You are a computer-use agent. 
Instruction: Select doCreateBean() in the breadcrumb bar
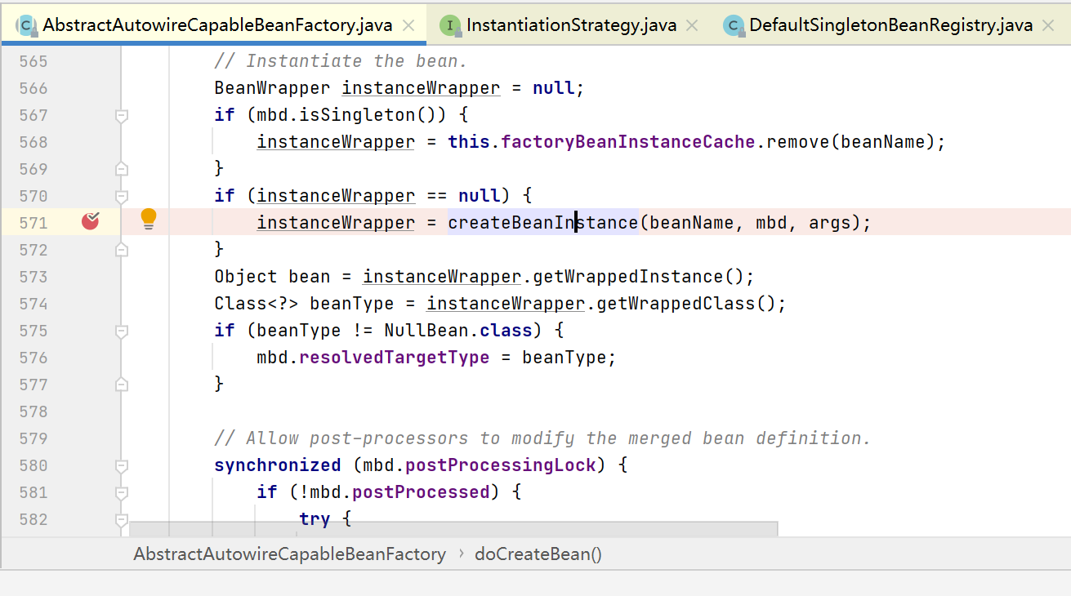click(538, 554)
